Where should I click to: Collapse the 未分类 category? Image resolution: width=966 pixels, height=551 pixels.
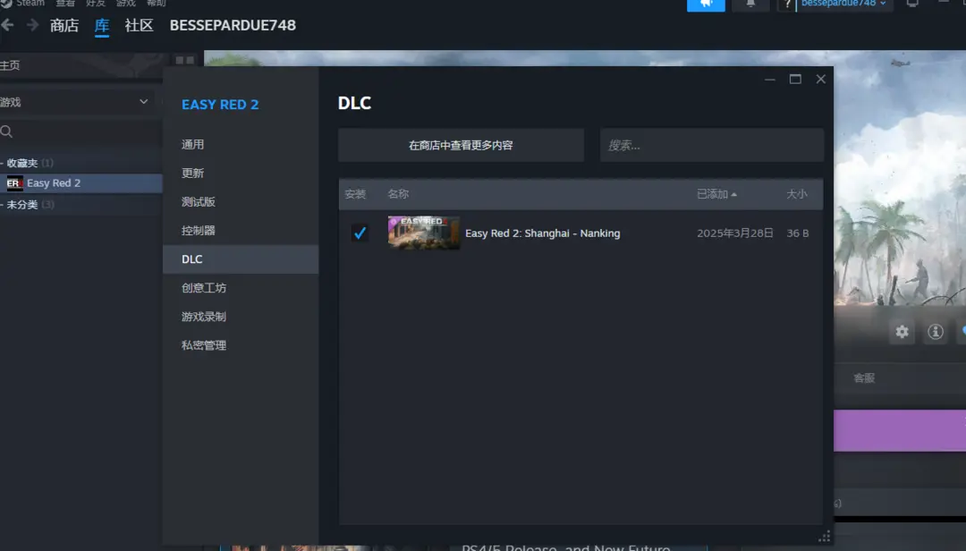point(2,205)
